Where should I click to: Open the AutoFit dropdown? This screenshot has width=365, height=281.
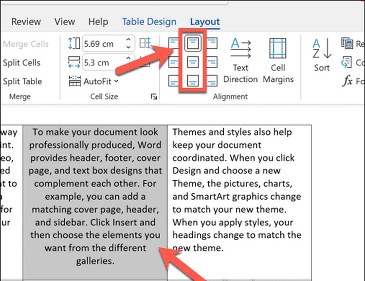coord(94,81)
